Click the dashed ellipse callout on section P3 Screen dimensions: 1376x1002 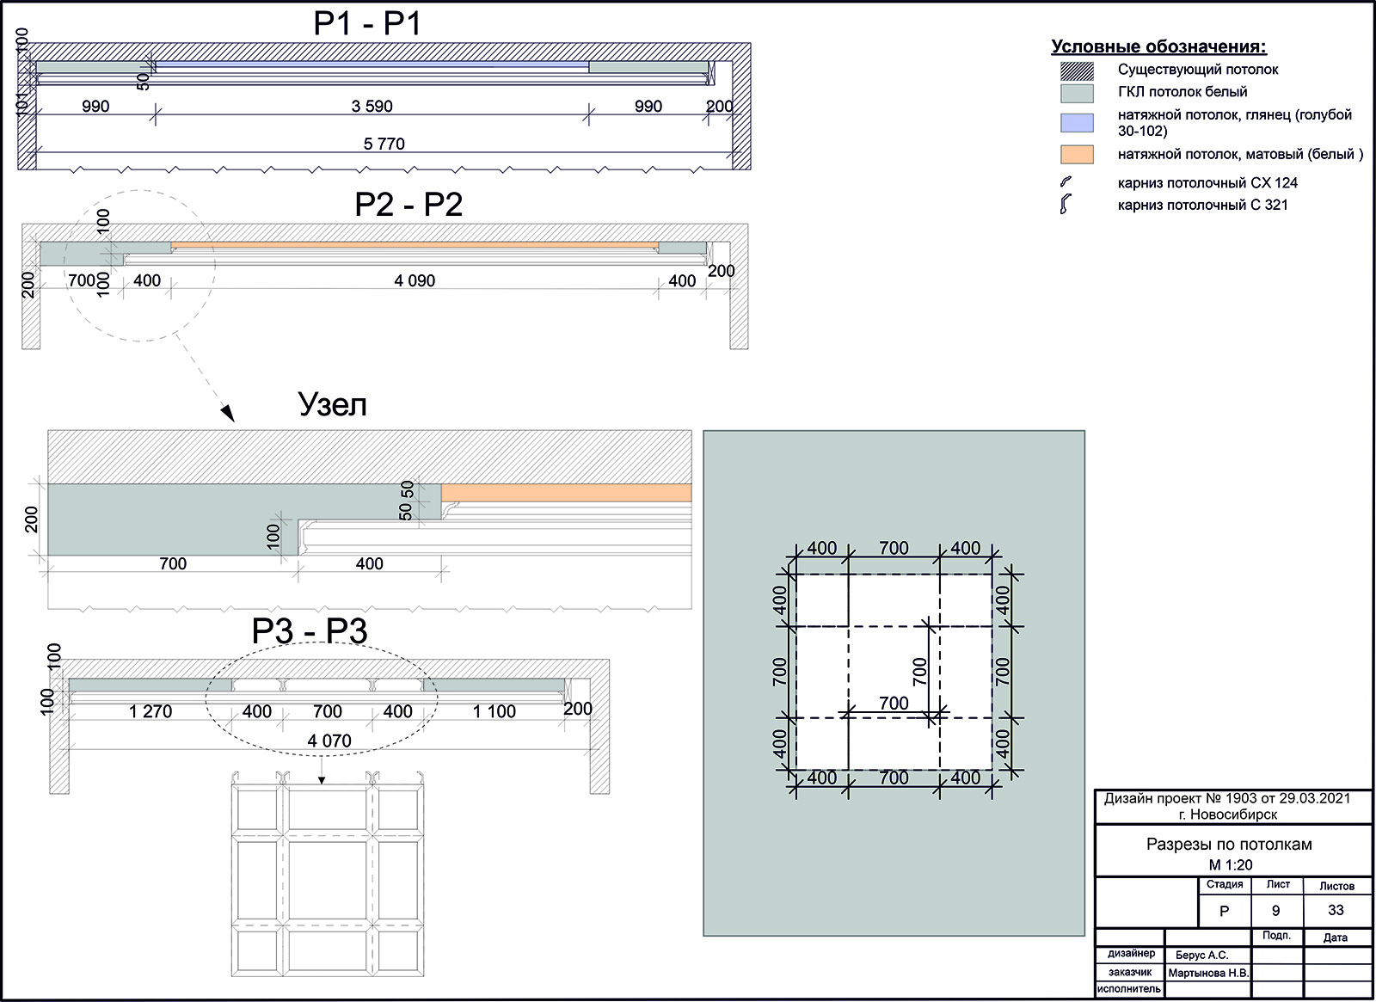pos(322,698)
